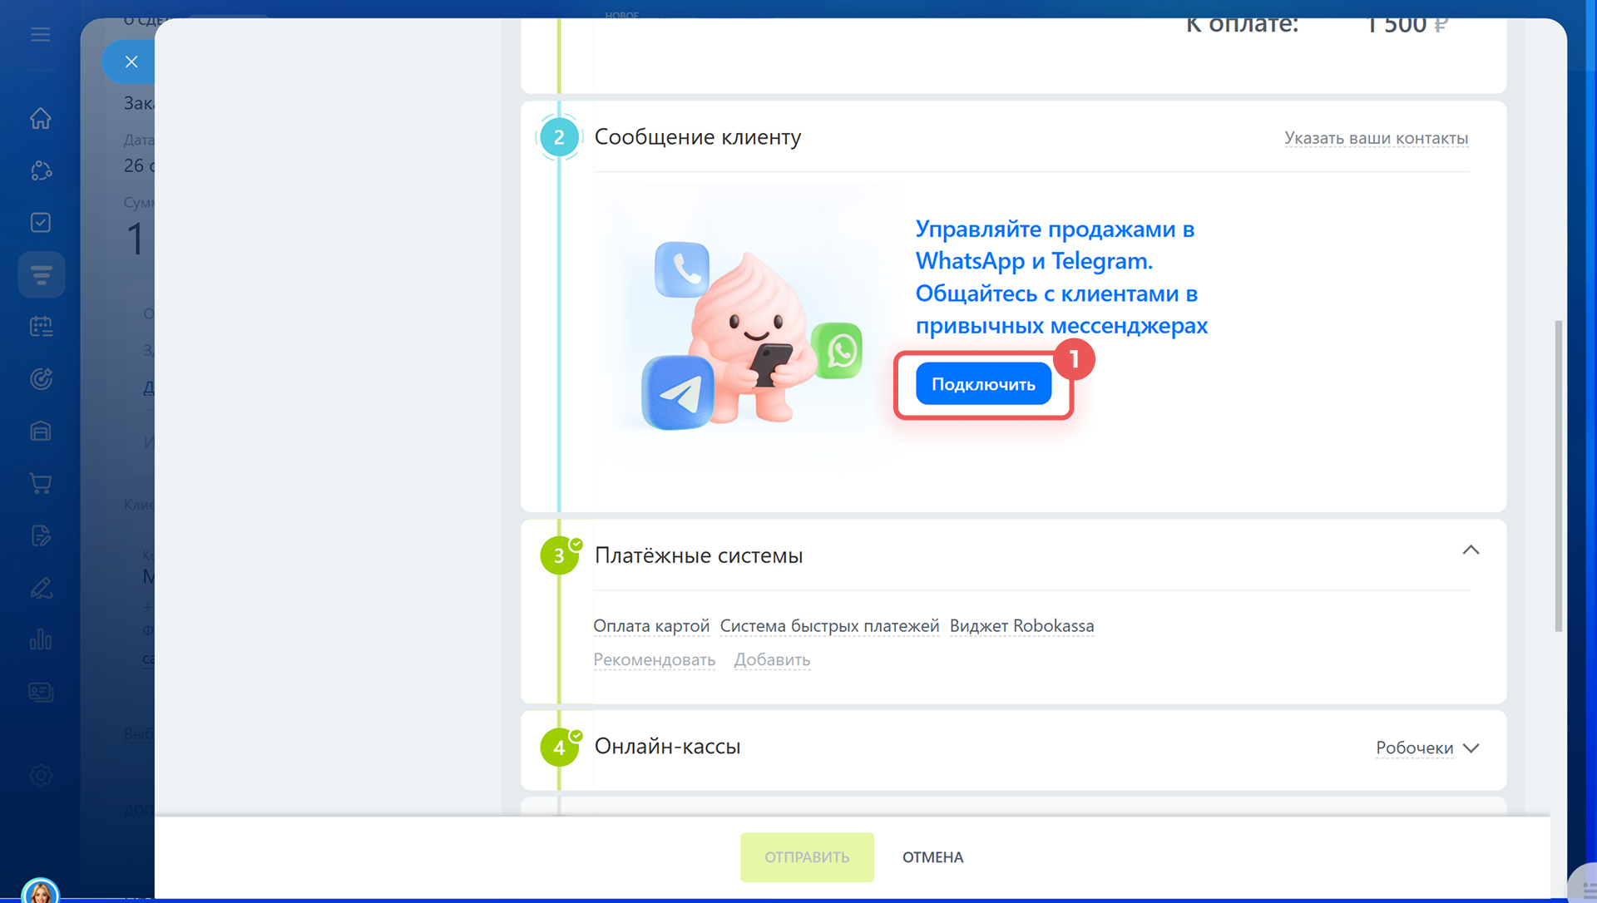Open Указать ваши контакты link
The image size is (1597, 903).
(1376, 138)
